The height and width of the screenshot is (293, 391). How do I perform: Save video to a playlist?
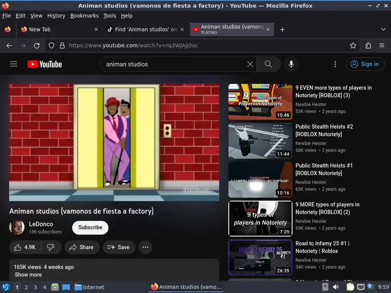coord(119,247)
